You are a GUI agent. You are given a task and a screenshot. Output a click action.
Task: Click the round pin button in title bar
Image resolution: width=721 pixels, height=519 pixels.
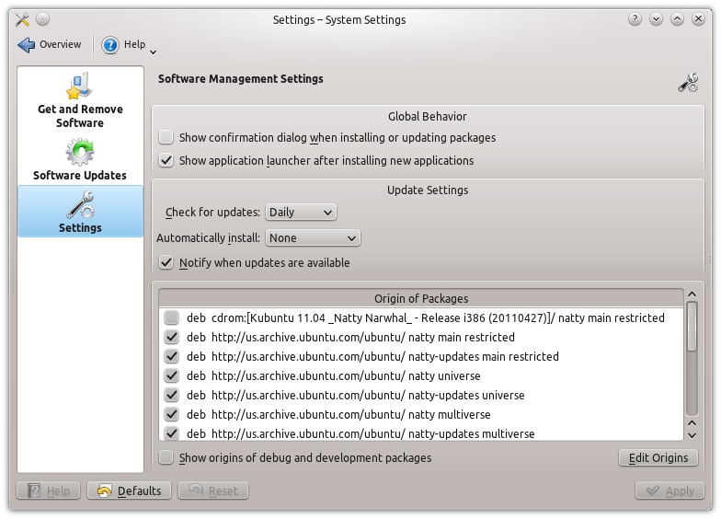[42, 19]
